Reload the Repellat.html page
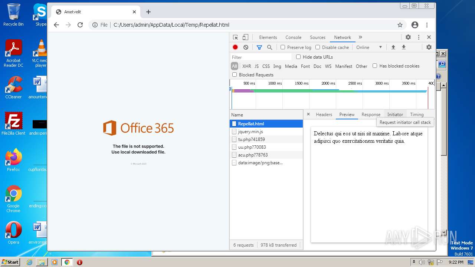 [80, 25]
